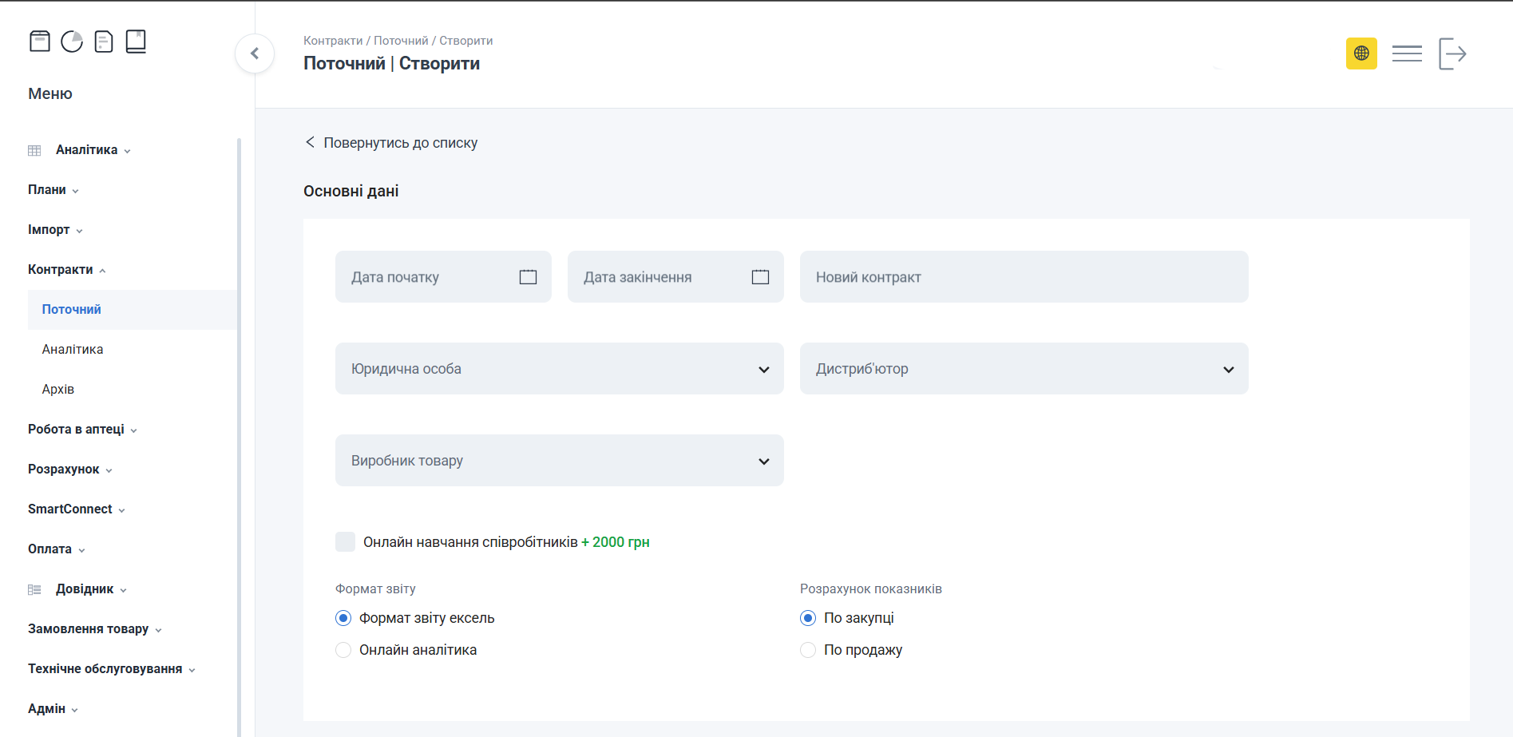
Task: Choose По продажу radio option
Action: point(808,650)
